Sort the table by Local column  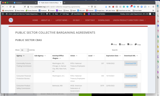click(96, 57)
